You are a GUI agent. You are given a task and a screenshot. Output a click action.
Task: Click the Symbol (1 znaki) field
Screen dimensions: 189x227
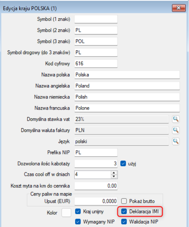[x=96, y=19]
